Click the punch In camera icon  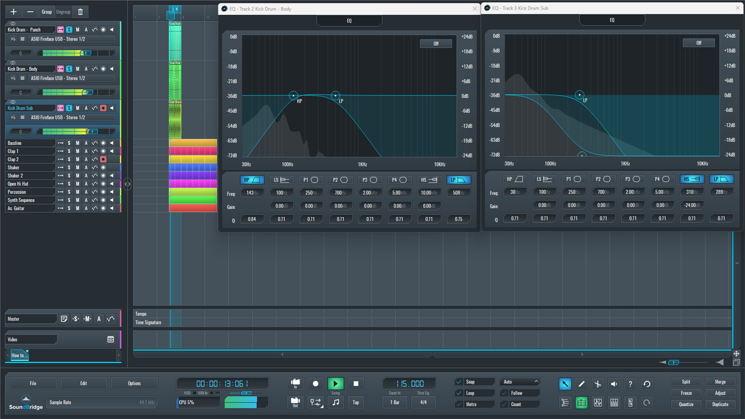coord(295,384)
